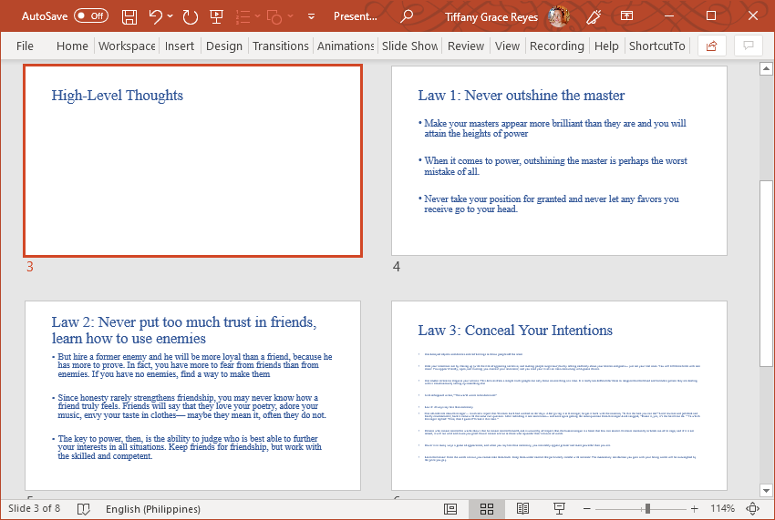Click the 114% zoom level
Screen dimensions: 775x520
click(722, 508)
